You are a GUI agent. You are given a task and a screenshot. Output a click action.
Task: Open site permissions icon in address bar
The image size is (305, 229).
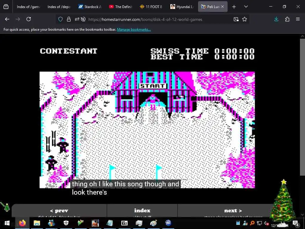pyautogui.click(x=77, y=19)
